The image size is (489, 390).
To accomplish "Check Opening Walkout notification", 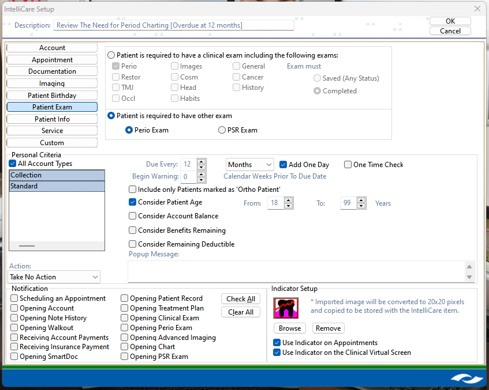I will [x=14, y=327].
